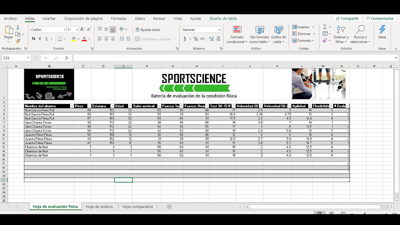Click the Clear eraser icon
Screen dimensions: 400x225
(x=325, y=40)
